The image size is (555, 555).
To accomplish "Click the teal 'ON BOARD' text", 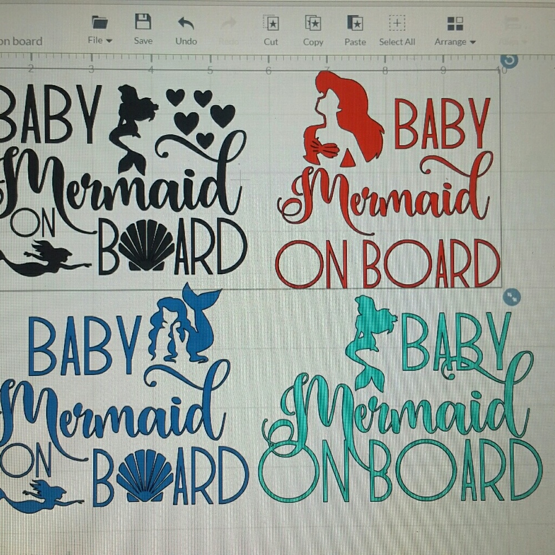I will pyautogui.click(x=400, y=471).
